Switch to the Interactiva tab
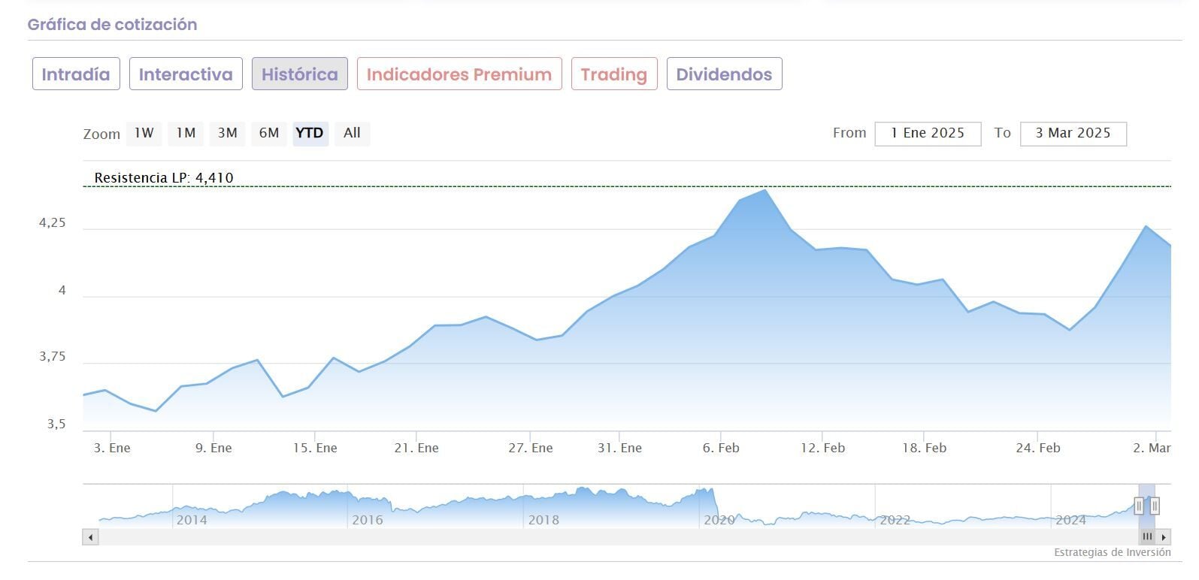This screenshot has width=1199, height=580. click(186, 74)
